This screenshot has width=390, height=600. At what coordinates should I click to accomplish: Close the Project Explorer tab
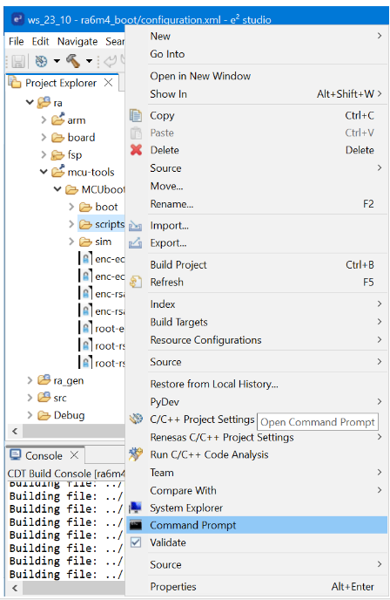point(109,83)
